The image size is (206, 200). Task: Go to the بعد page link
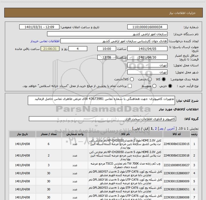[x=161, y=129]
